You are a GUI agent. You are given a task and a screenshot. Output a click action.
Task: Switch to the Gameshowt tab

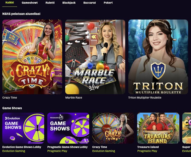29,3
